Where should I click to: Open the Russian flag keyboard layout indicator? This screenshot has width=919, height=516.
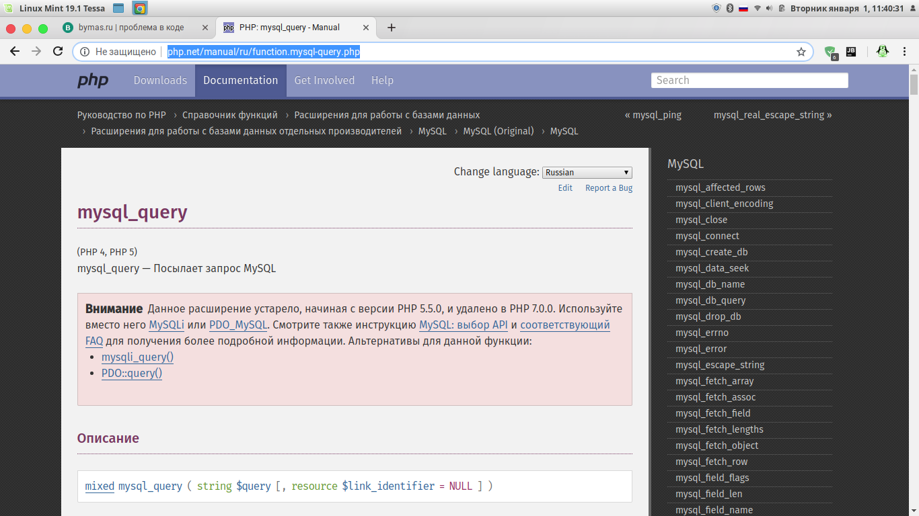point(743,9)
